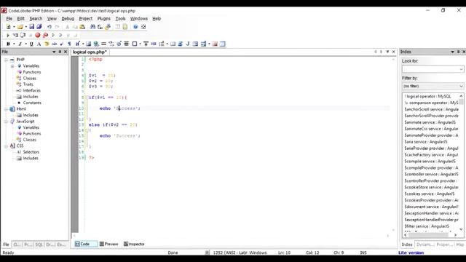Click the square box icon in HTML toolbar
The height and width of the screenshot is (262, 466).
[135, 44]
